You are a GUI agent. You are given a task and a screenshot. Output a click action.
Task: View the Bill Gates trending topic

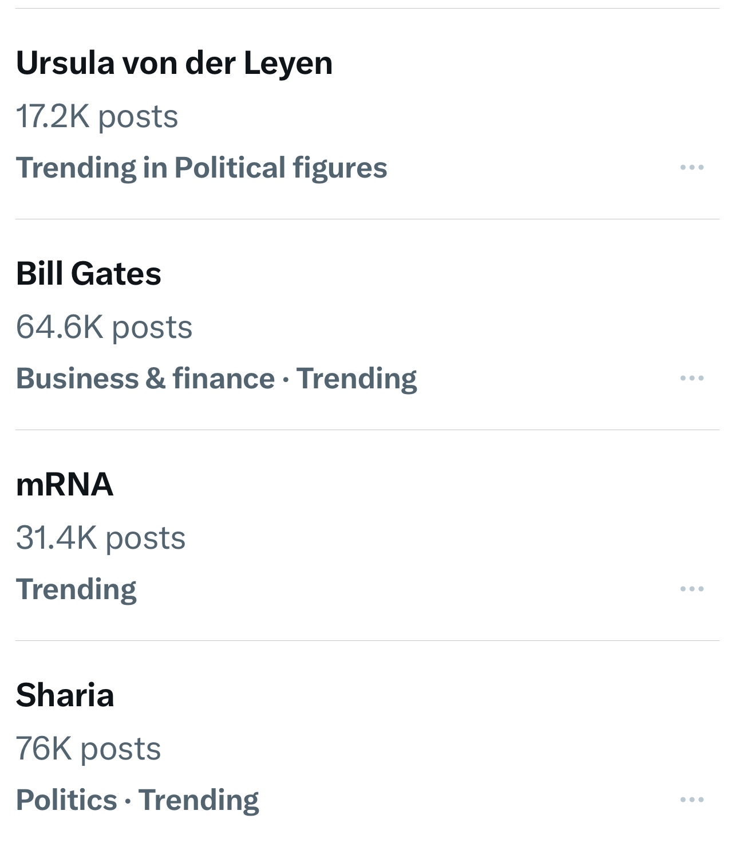click(89, 273)
